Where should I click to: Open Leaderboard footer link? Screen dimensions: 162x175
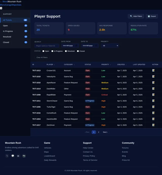(50, 156)
